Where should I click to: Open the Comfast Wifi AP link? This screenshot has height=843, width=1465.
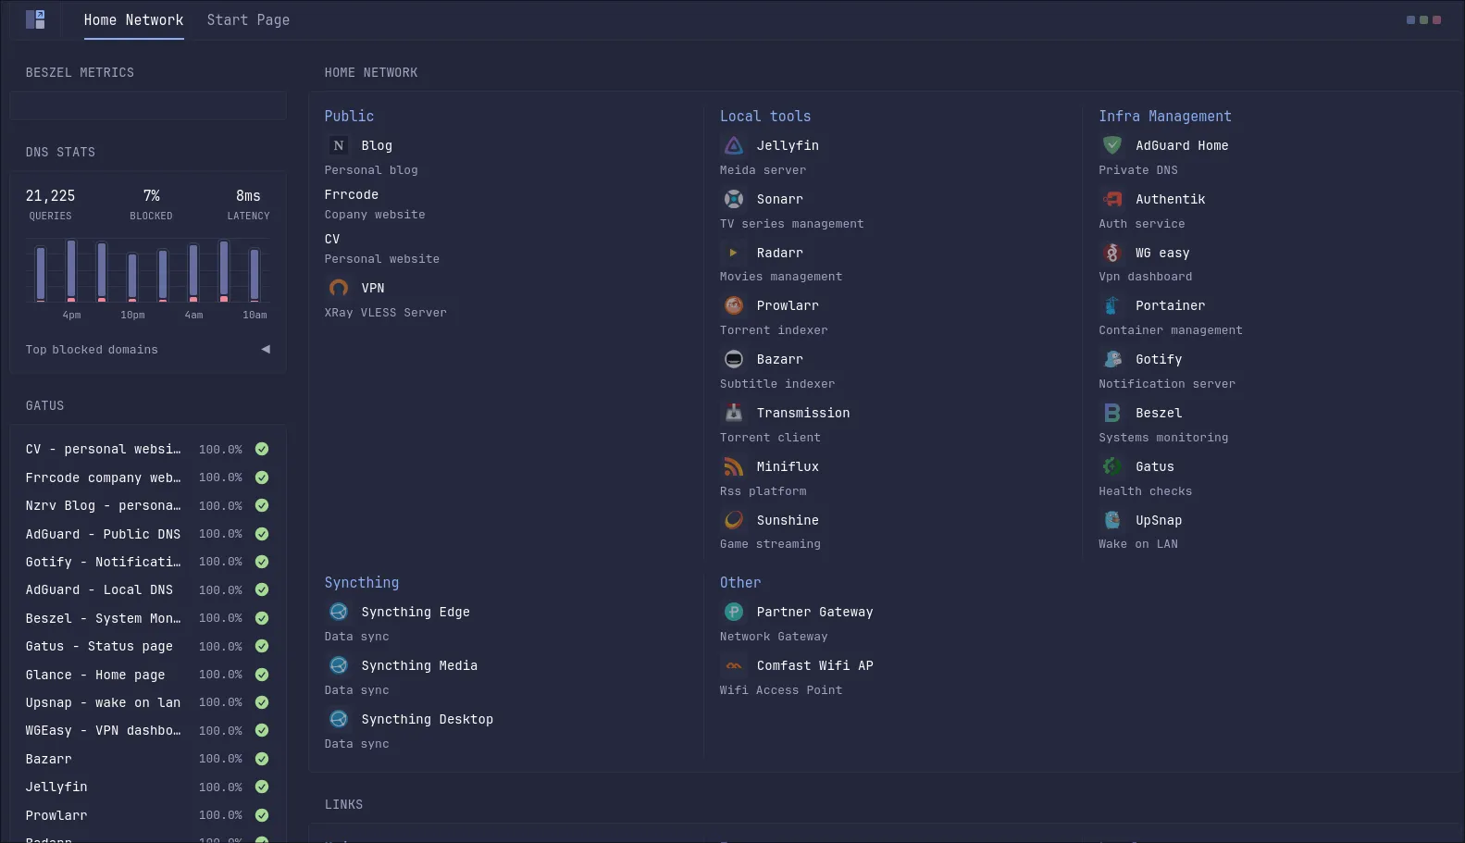tap(814, 665)
